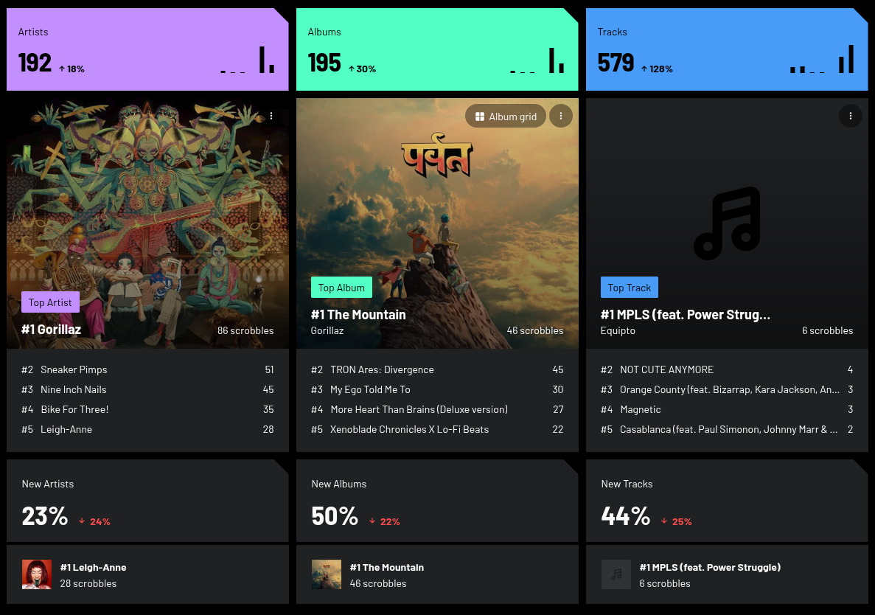Click the Equipto artist name
Image resolution: width=875 pixels, height=615 pixels.
coord(618,330)
